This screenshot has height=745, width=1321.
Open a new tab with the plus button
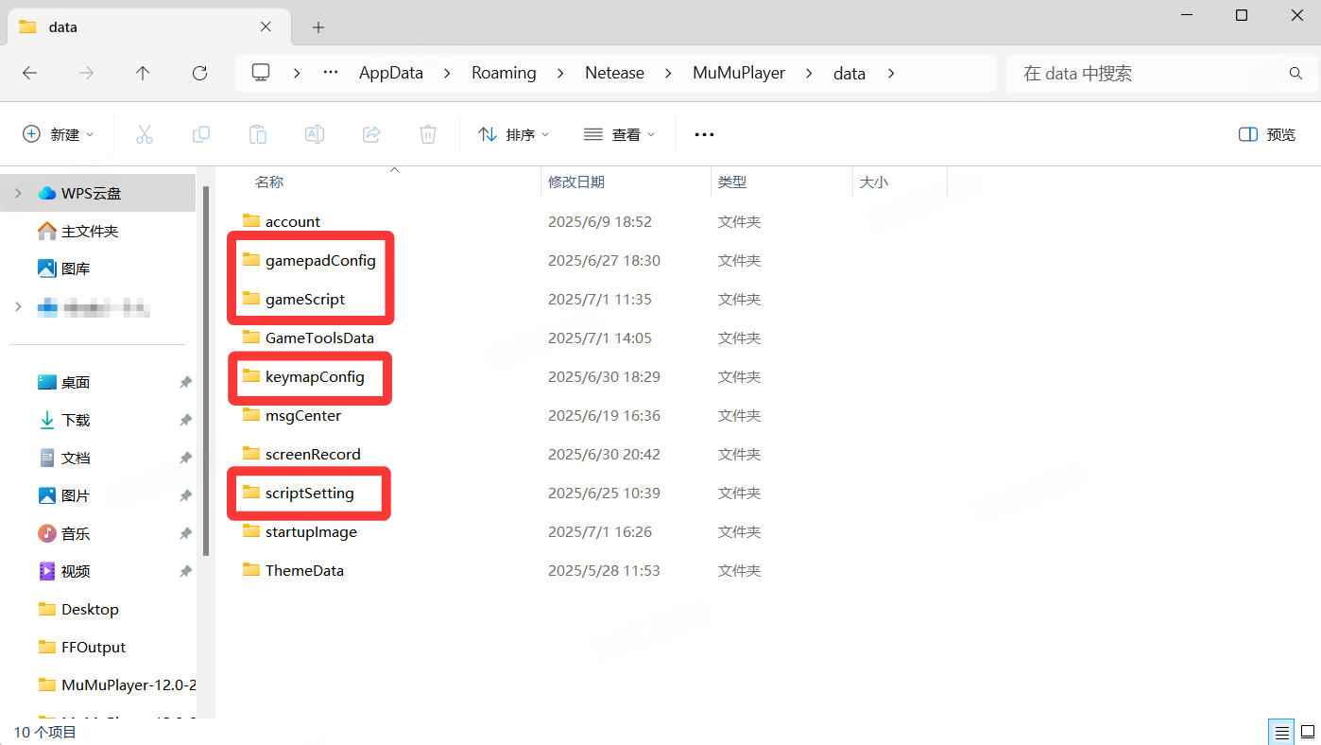pos(317,27)
